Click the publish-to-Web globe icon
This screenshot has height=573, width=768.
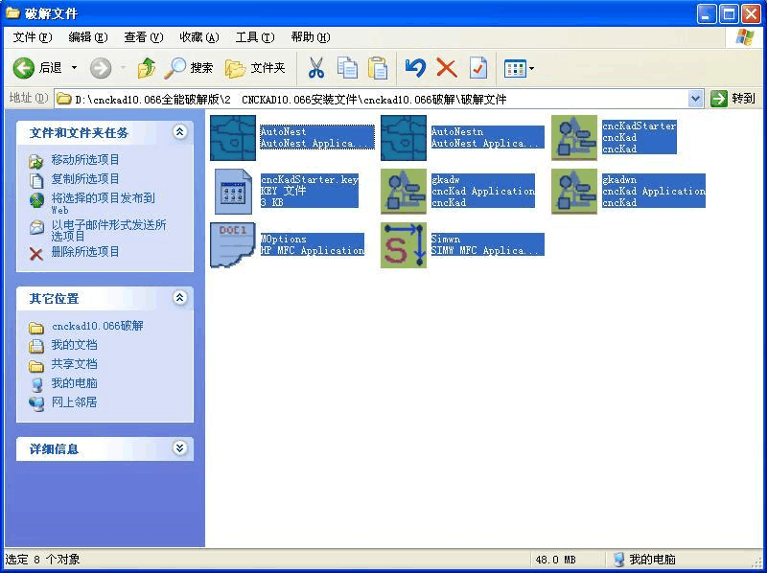coord(36,200)
